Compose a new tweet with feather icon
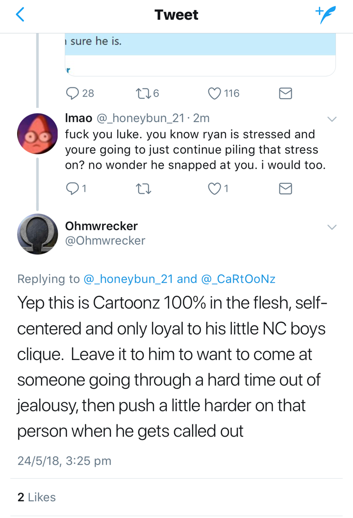The width and height of the screenshot is (353, 518). (x=325, y=15)
